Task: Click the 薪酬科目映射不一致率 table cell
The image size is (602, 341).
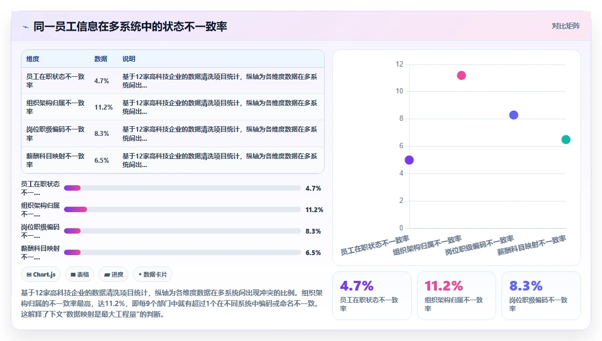Action: pyautogui.click(x=55, y=160)
